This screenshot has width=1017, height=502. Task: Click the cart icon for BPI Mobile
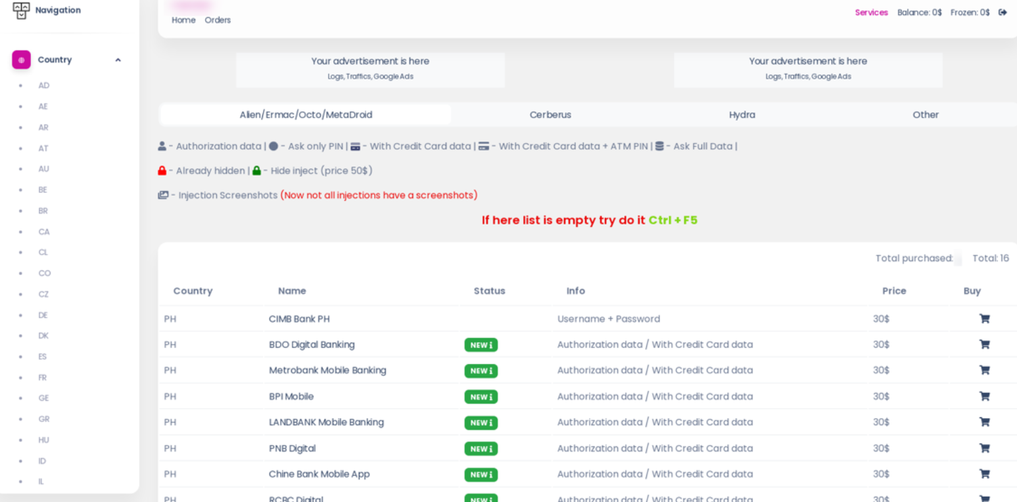click(984, 396)
